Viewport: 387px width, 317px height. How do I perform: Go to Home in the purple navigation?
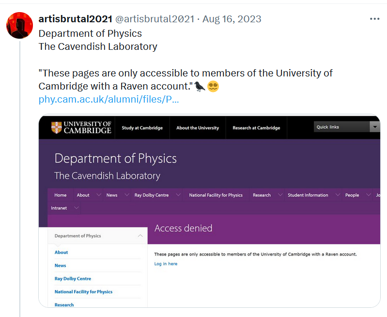pyautogui.click(x=61, y=195)
